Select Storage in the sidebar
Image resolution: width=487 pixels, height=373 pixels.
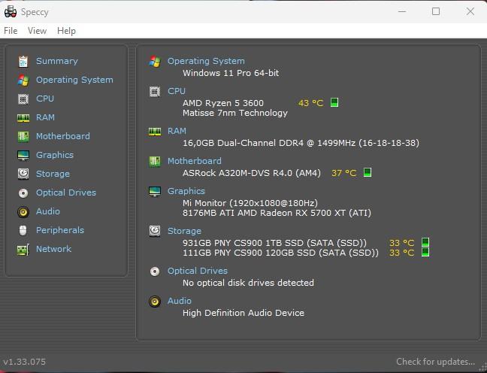pyautogui.click(x=53, y=174)
